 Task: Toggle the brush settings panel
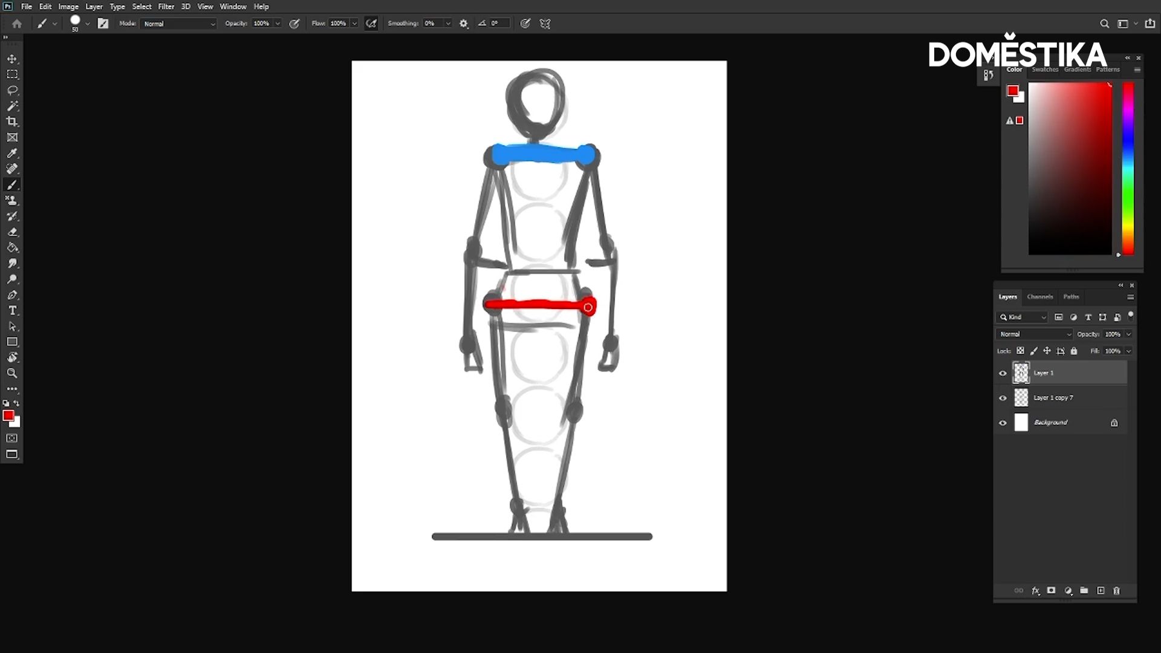click(103, 24)
